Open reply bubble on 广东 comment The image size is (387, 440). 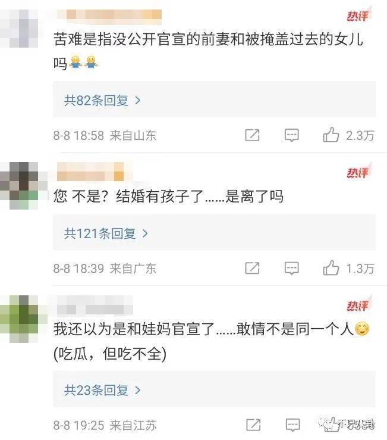click(x=291, y=269)
